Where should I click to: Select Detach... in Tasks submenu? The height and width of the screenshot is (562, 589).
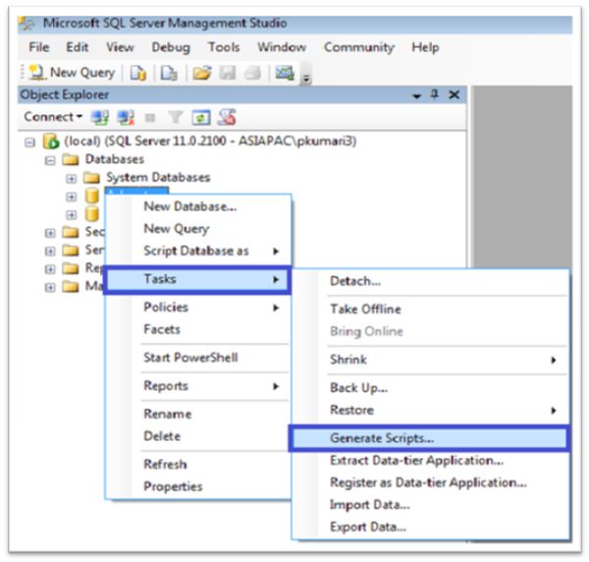[x=431, y=281]
